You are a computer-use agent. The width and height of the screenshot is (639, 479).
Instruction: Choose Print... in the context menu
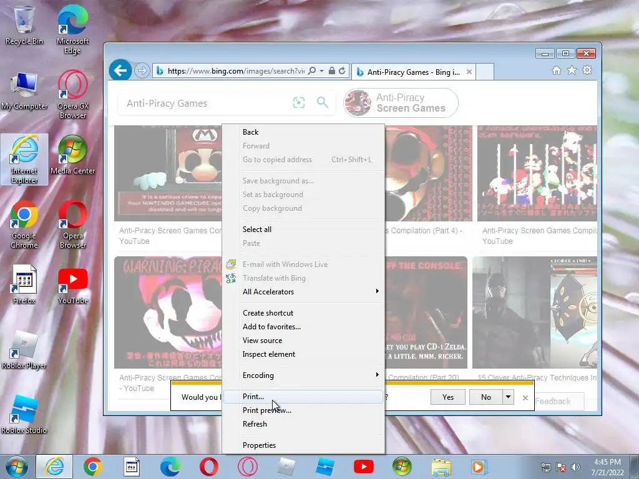click(x=303, y=397)
